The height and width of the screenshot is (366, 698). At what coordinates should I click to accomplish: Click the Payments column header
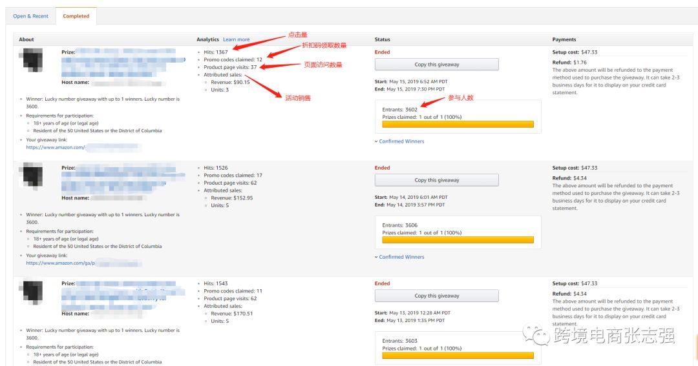click(564, 39)
